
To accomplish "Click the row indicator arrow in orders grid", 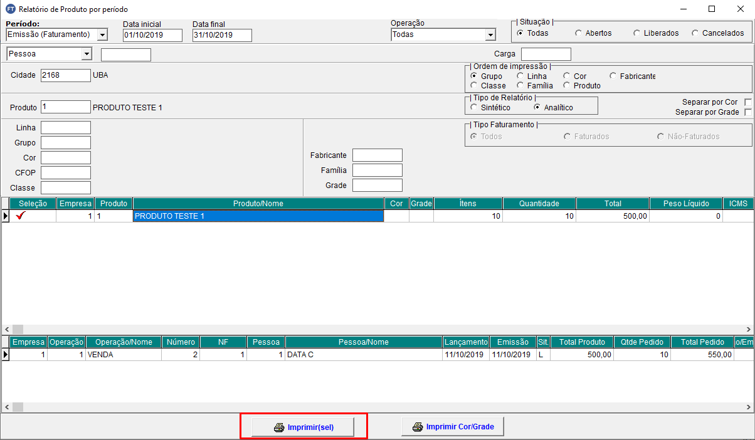I will tap(6, 355).
